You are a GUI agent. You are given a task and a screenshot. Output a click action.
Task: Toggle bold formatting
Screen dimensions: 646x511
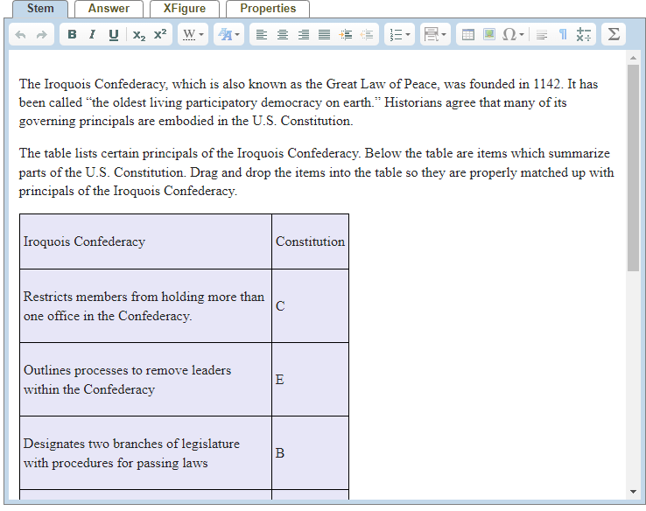pos(72,35)
